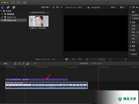Viewport: 139px width, 104px height.
Task: Click the 锚点 anchor parameter row
Action: pyautogui.click(x=134, y=42)
